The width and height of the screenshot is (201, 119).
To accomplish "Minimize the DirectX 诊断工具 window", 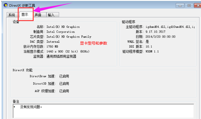I will (x=180, y=5).
